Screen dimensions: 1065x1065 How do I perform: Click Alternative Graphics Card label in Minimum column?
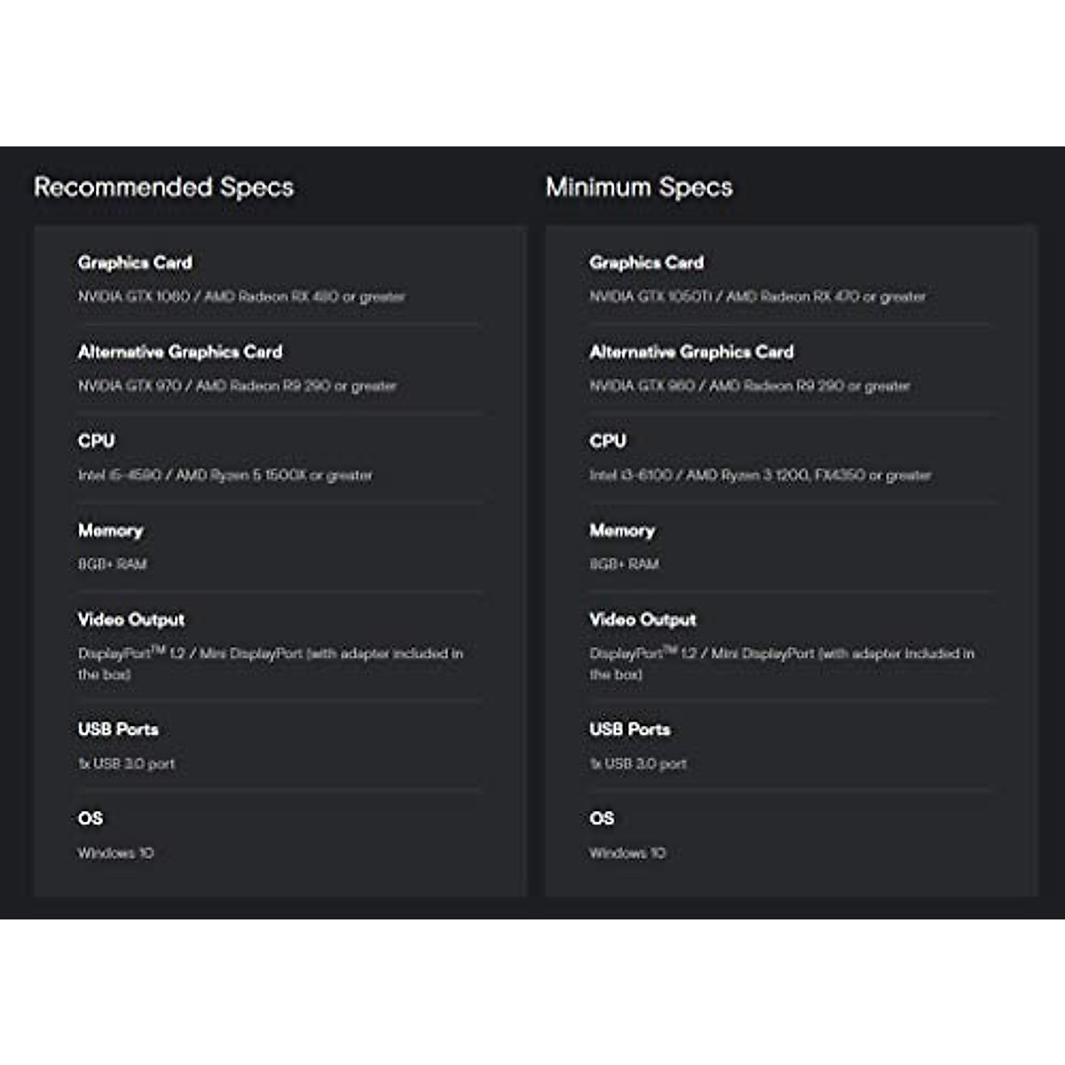click(x=691, y=352)
